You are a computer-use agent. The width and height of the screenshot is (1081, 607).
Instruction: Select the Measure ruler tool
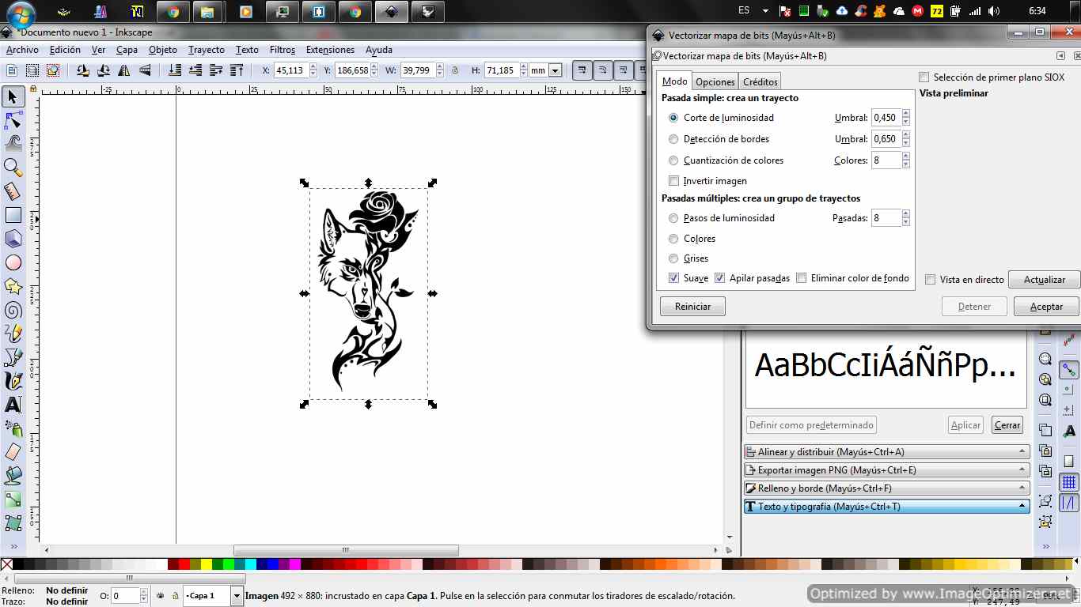pyautogui.click(x=13, y=191)
